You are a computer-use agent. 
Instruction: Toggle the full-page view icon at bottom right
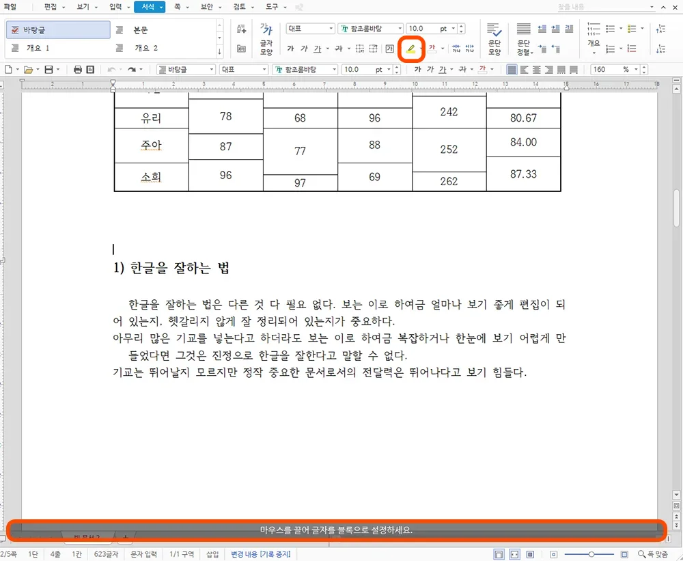[x=499, y=553]
